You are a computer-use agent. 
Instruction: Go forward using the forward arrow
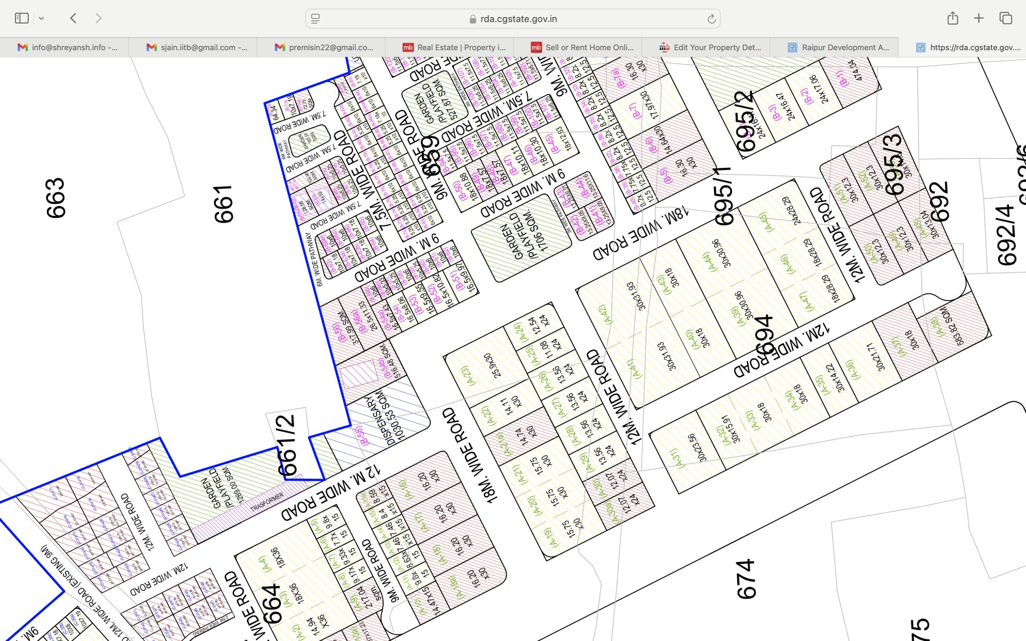coord(98,18)
